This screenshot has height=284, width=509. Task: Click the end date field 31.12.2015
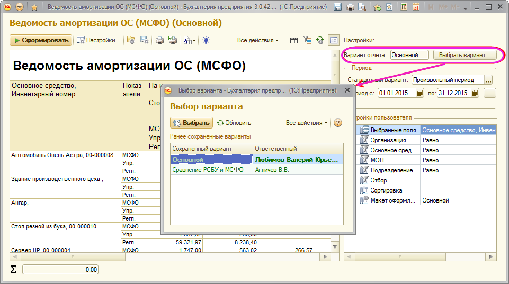pos(453,93)
